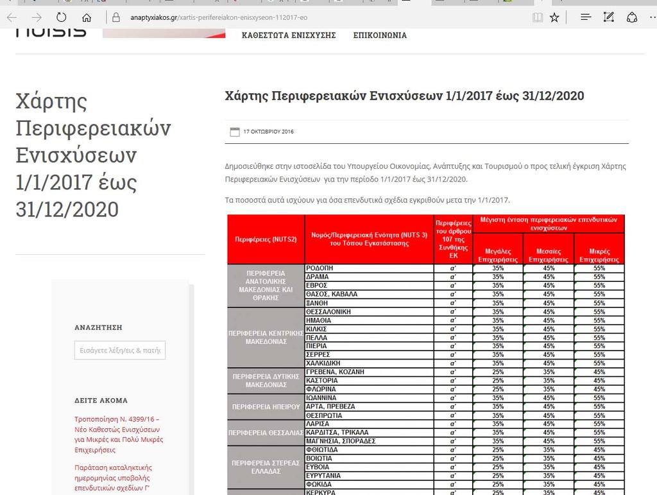The height and width of the screenshot is (495, 657).
Task: Switch to reading view via book icon
Action: click(538, 17)
